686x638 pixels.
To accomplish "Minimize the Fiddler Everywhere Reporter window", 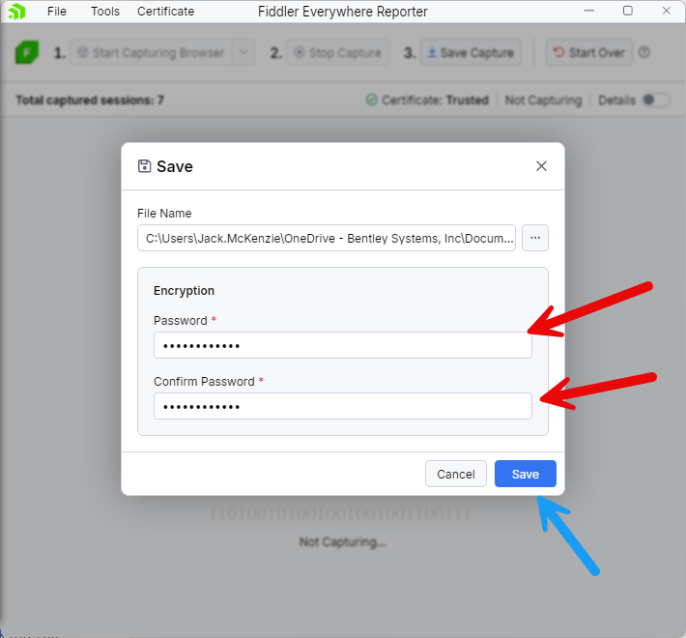I will (589, 11).
